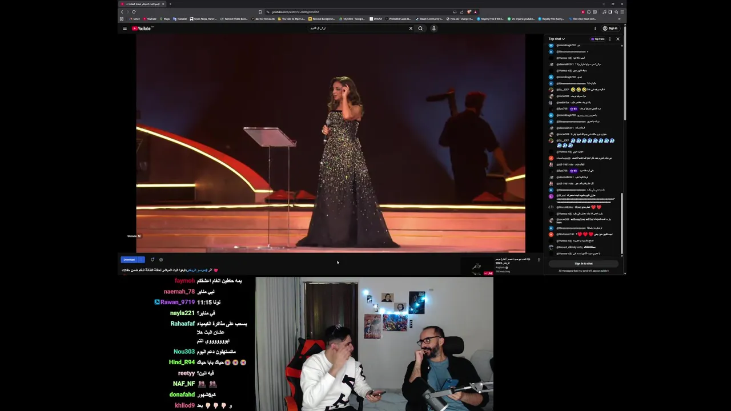
Task: Click the Sign in button in YouTube header
Action: [610, 29]
